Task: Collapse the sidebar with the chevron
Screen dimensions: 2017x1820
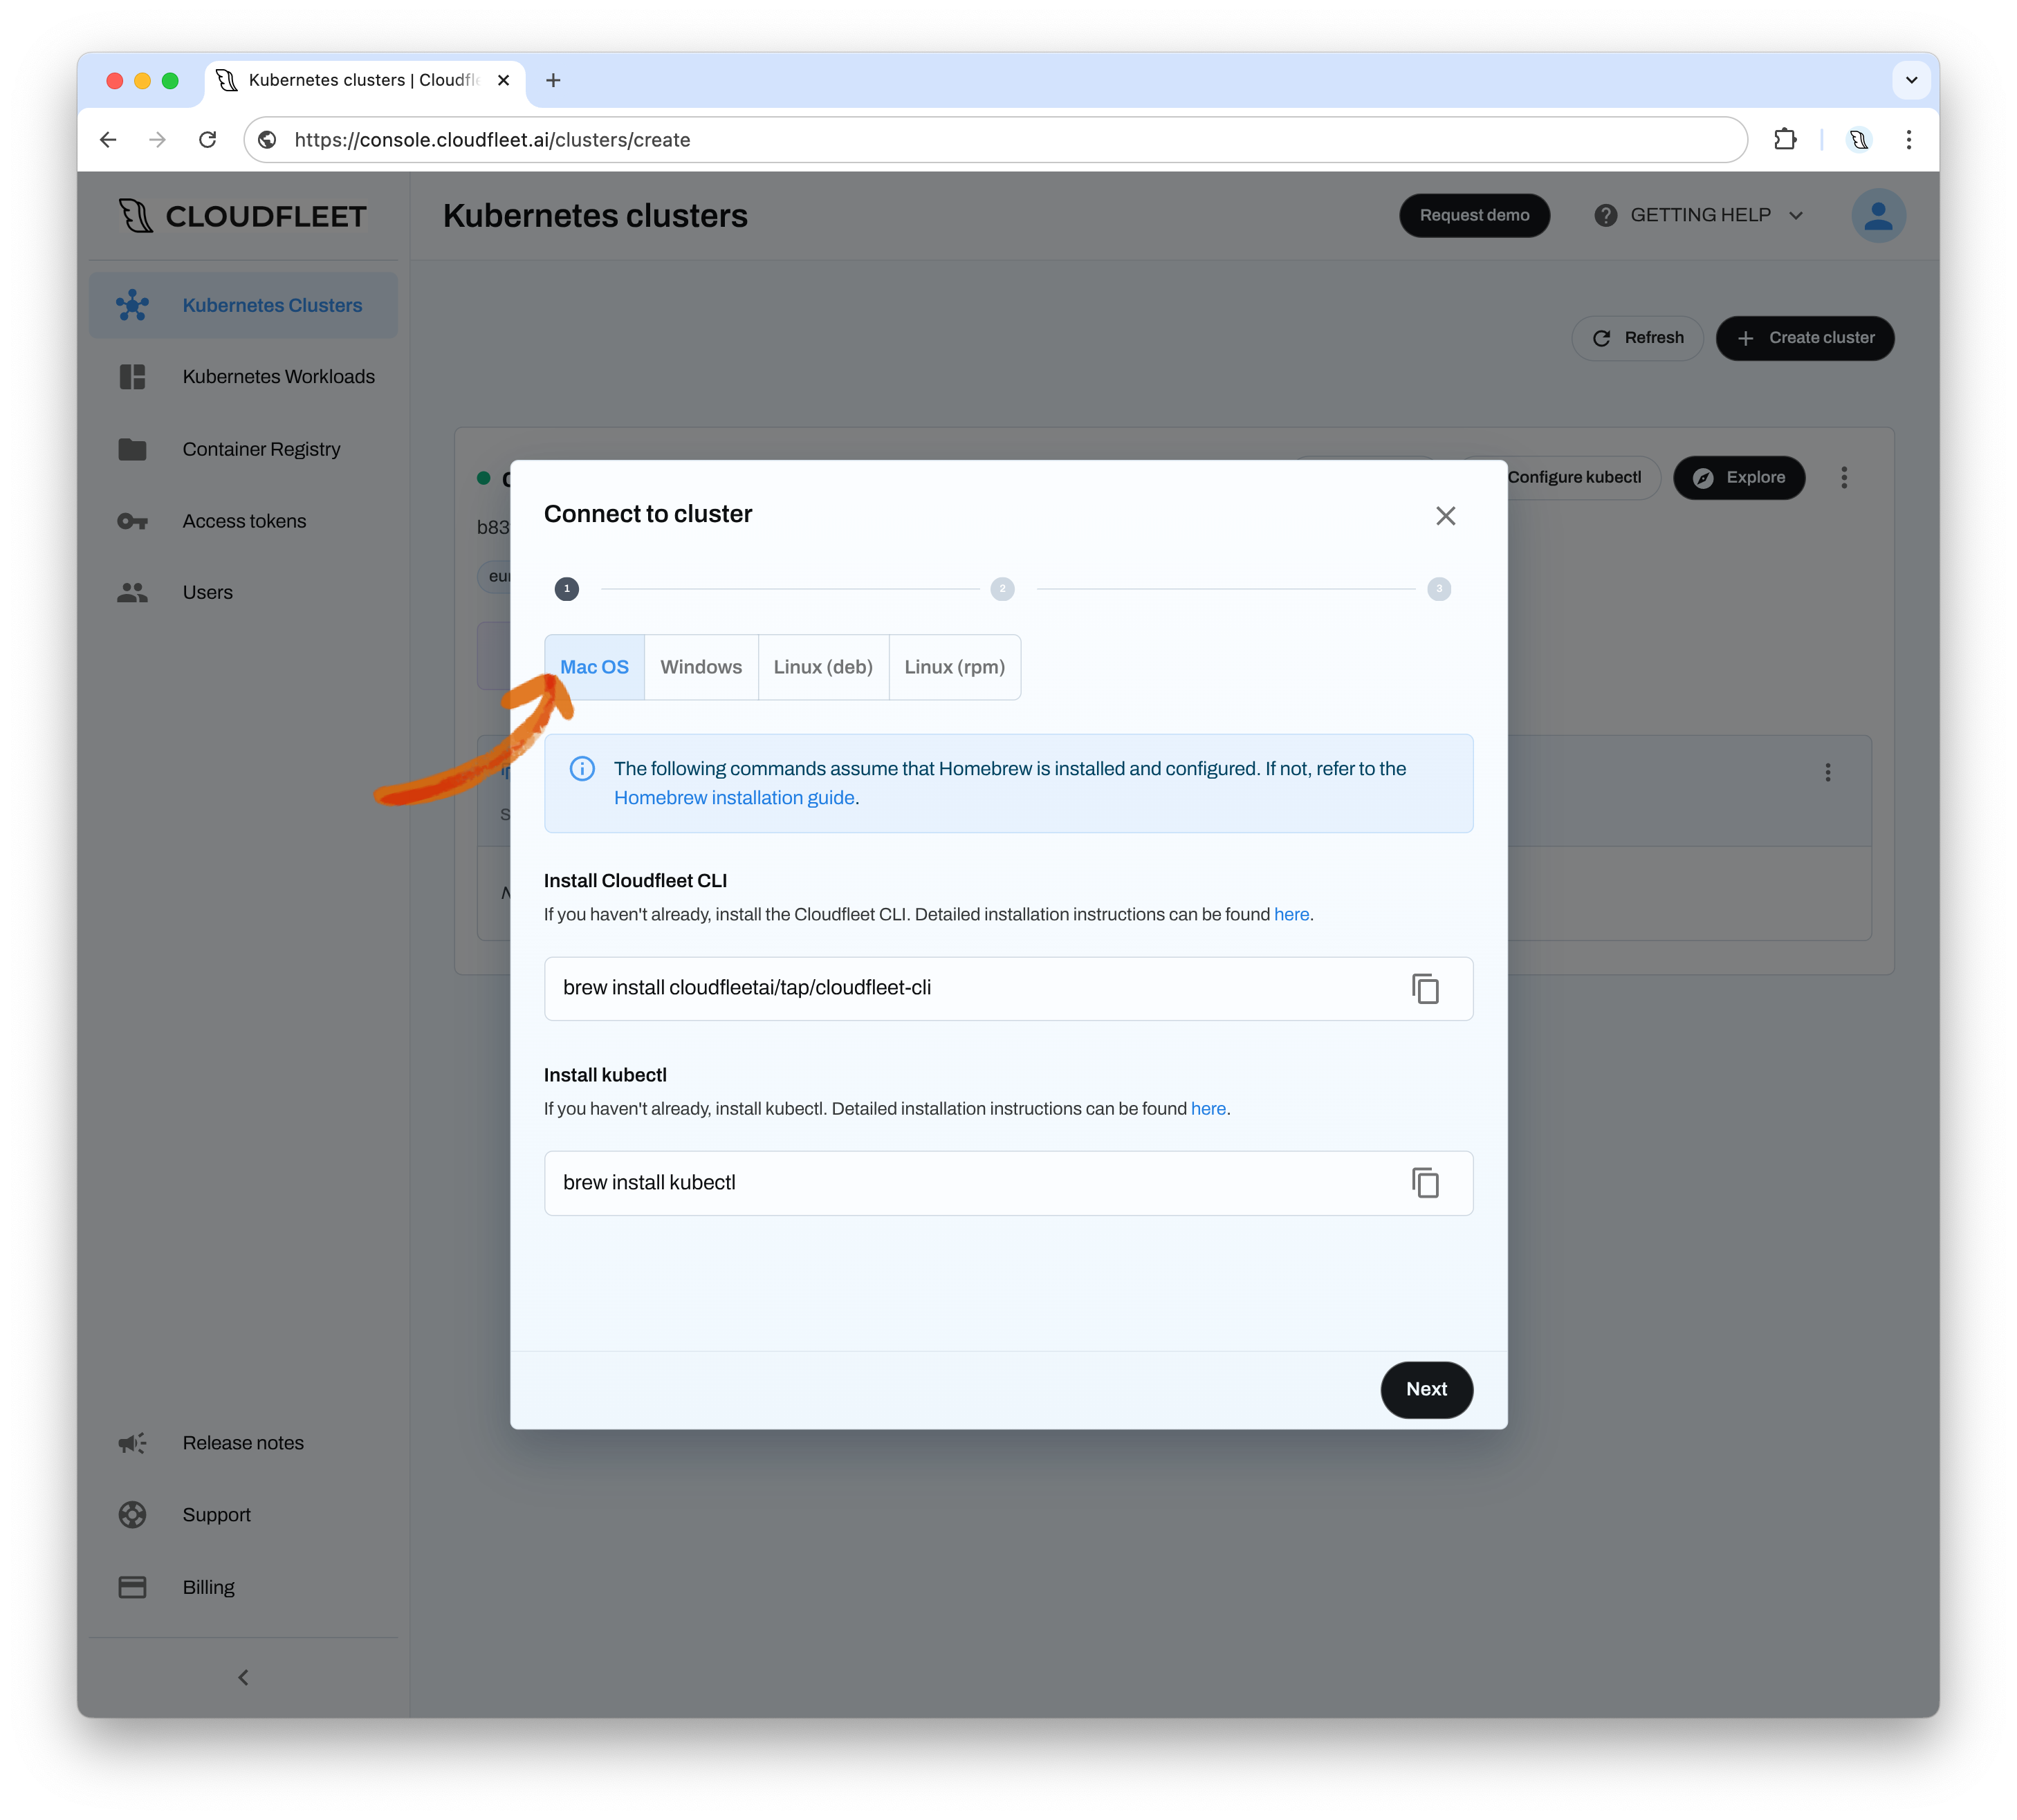Action: click(x=243, y=1677)
